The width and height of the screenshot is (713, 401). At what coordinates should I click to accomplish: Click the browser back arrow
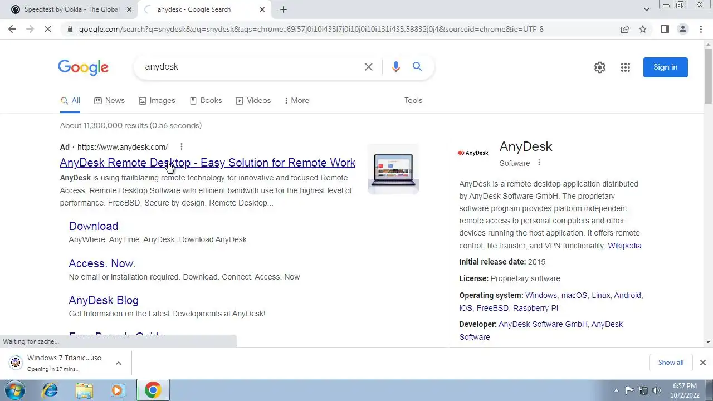12,29
